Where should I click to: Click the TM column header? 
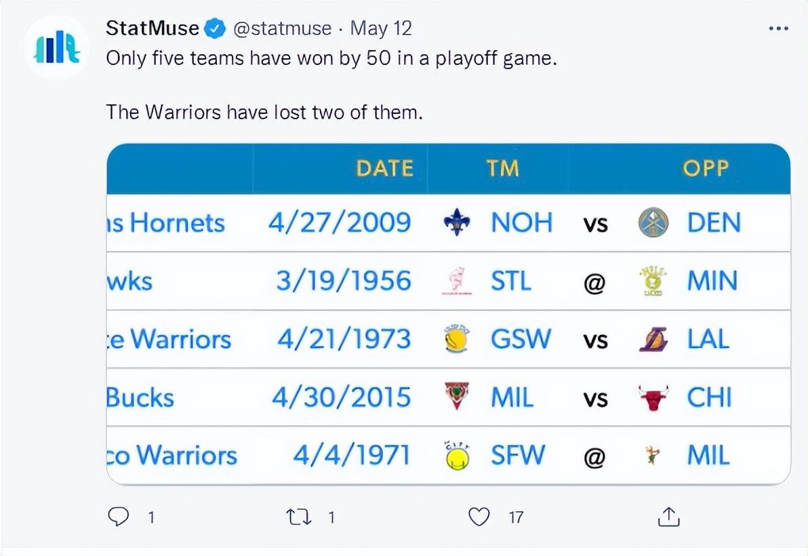(x=502, y=169)
